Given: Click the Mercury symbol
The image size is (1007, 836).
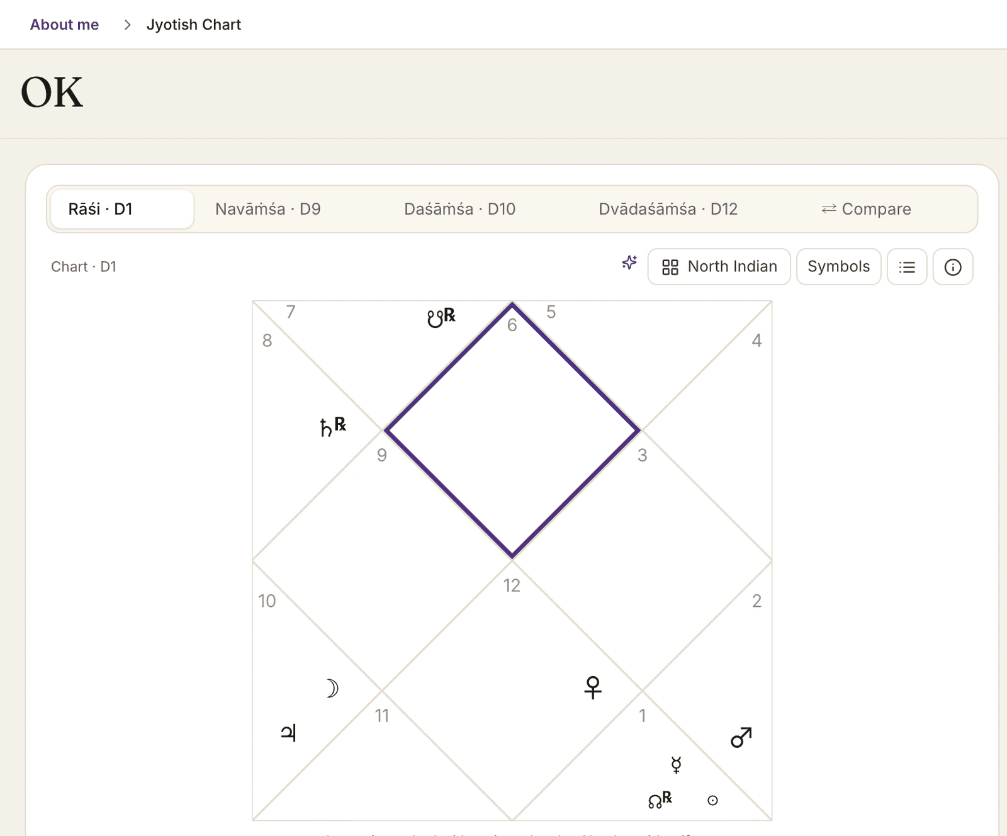Looking at the screenshot, I should [677, 765].
